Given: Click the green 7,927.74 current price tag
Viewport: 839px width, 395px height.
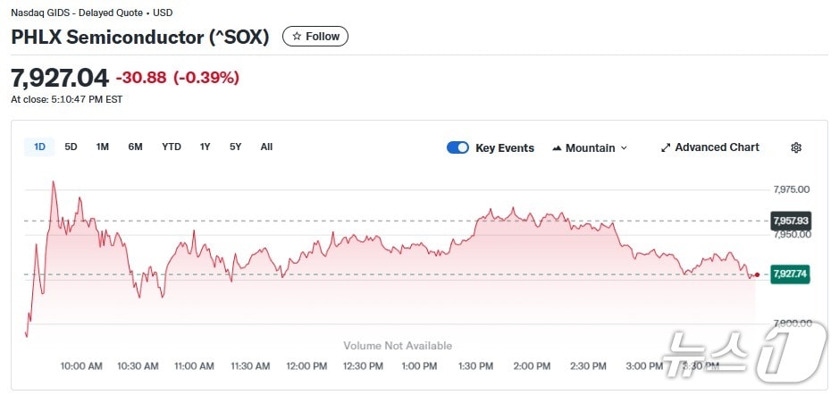Looking at the screenshot, I should point(790,274).
